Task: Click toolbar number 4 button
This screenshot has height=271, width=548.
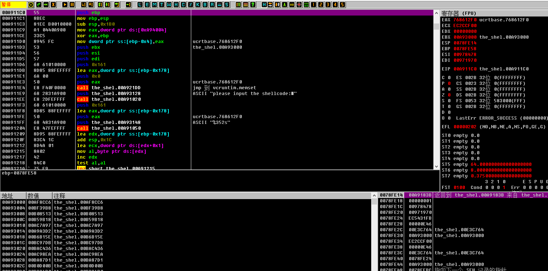Action: tap(335, 5)
